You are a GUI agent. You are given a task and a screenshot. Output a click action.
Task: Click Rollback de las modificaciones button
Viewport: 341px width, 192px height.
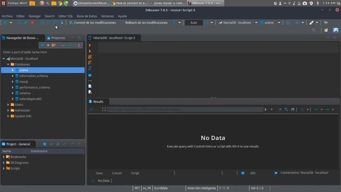146,22
